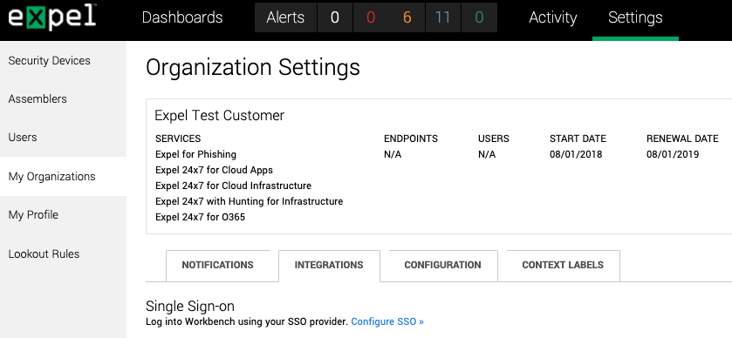This screenshot has width=732, height=338.
Task: Click the Configure SSO link
Action: pos(387,321)
